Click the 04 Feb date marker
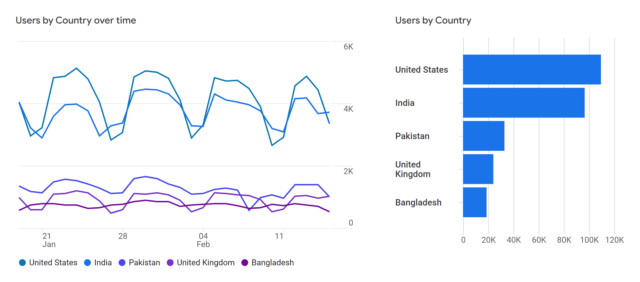 click(203, 240)
